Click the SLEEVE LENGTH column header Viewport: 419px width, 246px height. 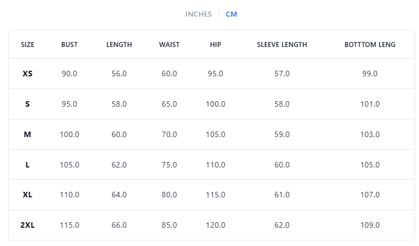tap(282, 45)
